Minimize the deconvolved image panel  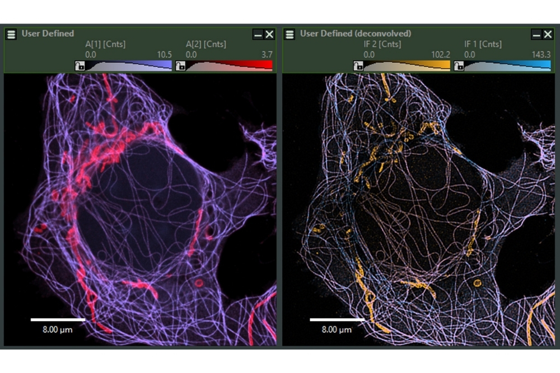tap(536, 35)
